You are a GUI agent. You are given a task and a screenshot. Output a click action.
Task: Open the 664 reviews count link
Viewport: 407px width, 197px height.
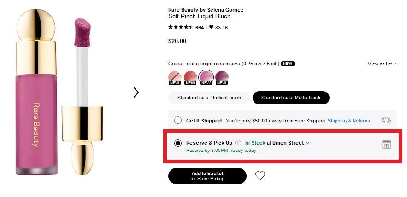tap(199, 27)
